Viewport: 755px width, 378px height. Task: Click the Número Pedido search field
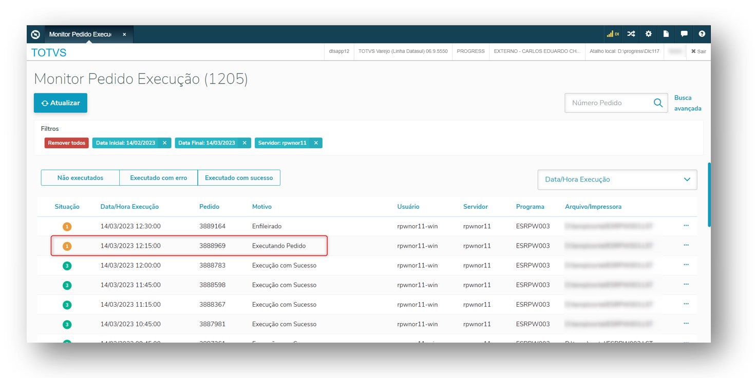(x=609, y=103)
